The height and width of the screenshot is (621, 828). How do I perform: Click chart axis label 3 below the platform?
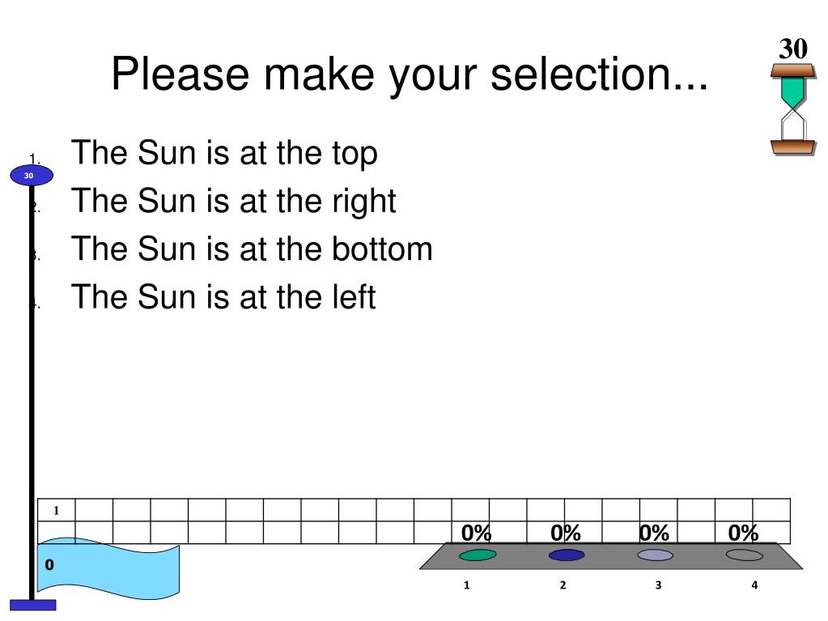pos(659,585)
